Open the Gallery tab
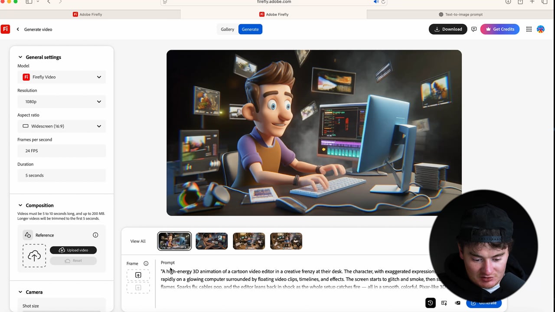The width and height of the screenshot is (555, 312). 227,29
